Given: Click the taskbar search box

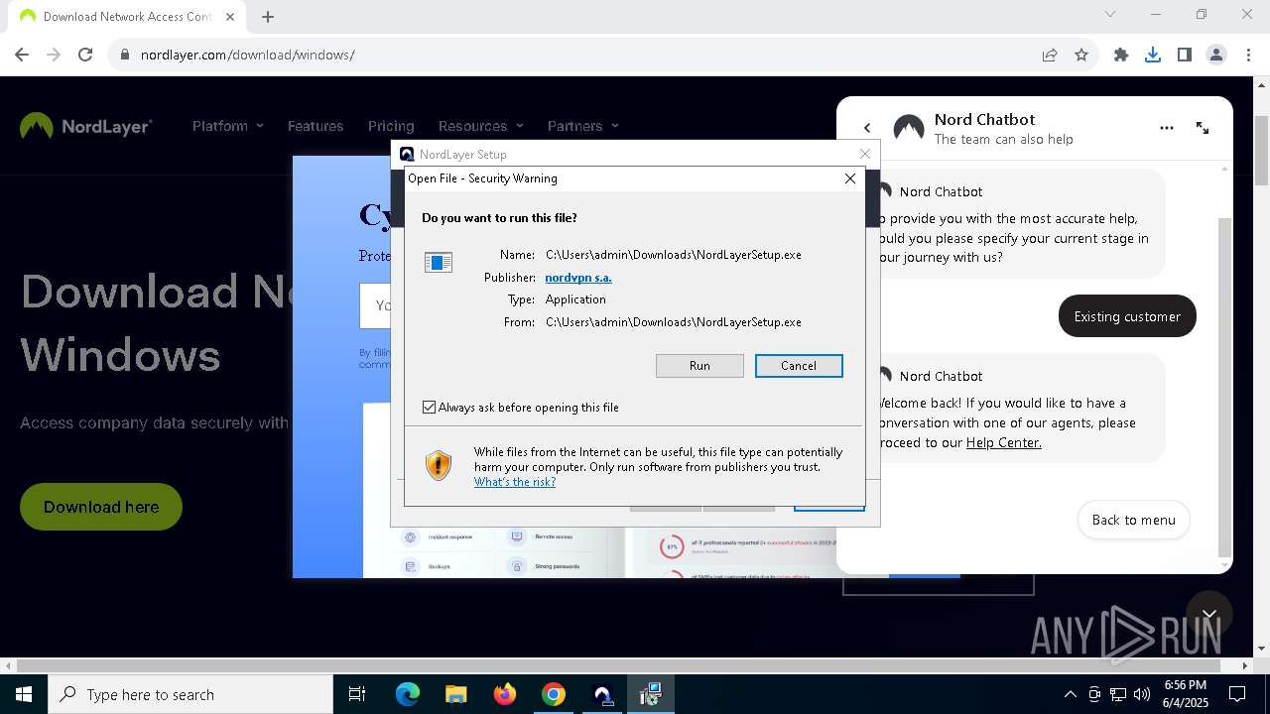Looking at the screenshot, I should click(190, 694).
